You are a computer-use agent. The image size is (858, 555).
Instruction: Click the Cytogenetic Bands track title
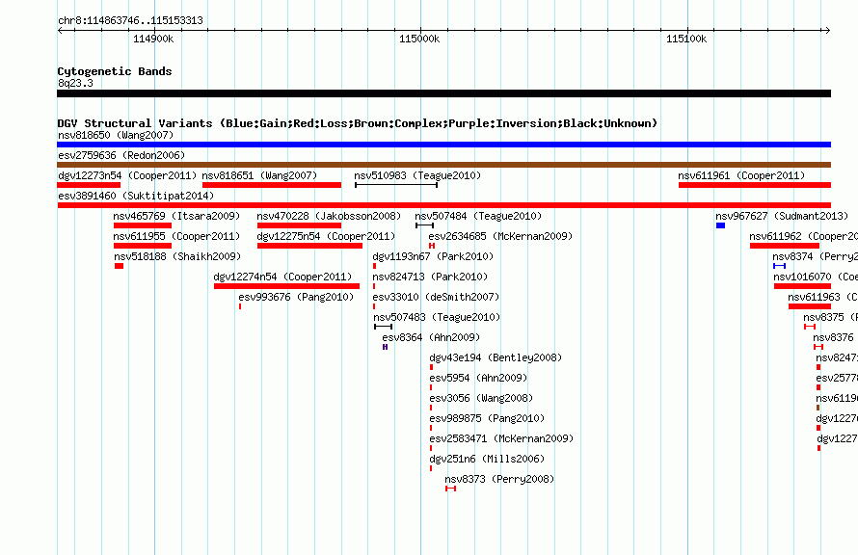[115, 71]
